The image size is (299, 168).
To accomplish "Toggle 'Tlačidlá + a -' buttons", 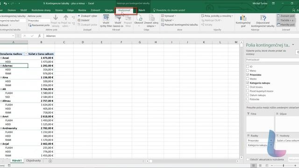I will coord(286,20).
